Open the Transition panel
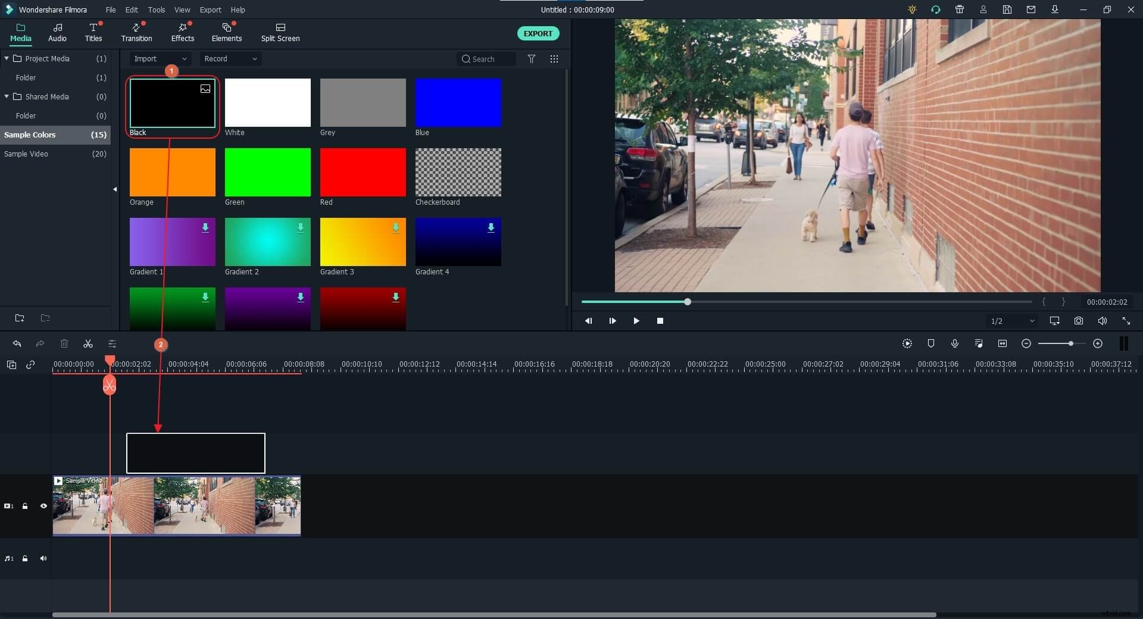The width and height of the screenshot is (1143, 619). coord(136,33)
